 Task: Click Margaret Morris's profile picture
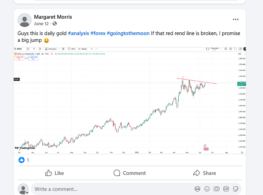[24, 20]
